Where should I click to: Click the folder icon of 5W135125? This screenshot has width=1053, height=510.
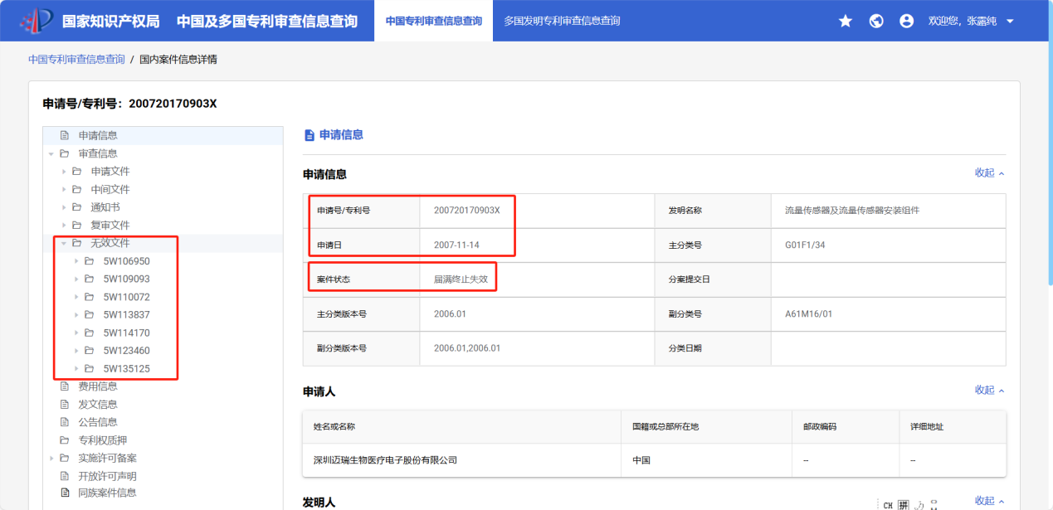coord(90,368)
